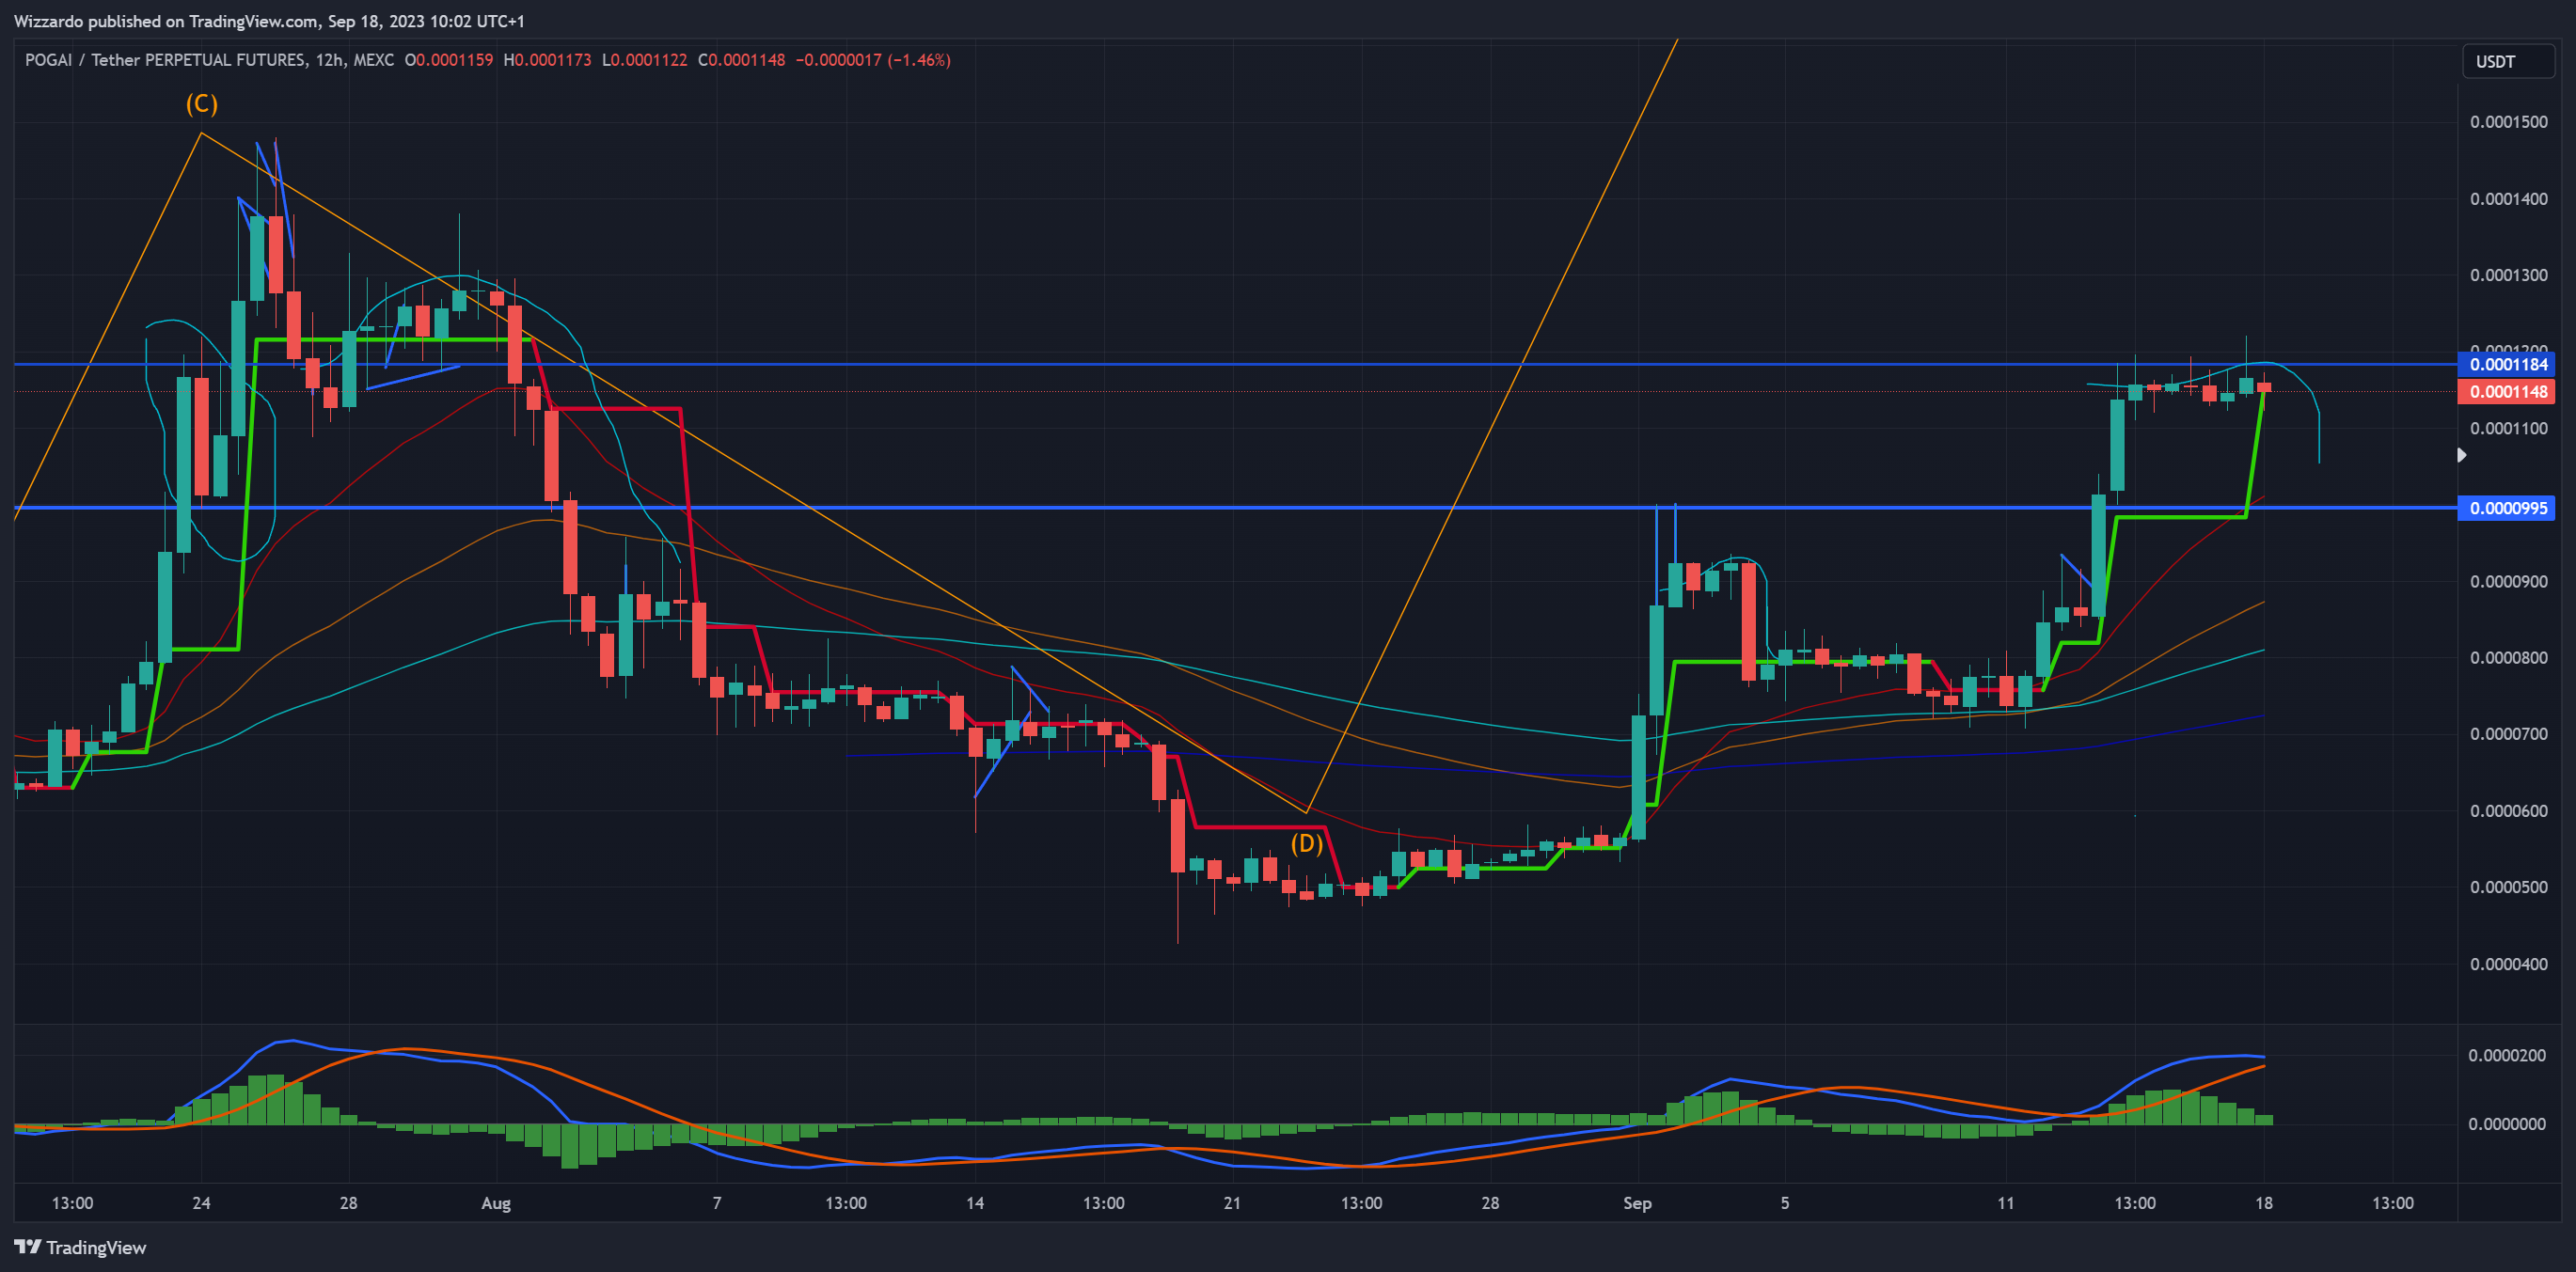Click the 24 date on time axis

[201, 1203]
